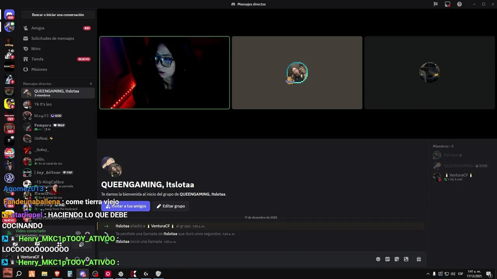Open the volume control in system tray
The image size is (497, 279).
point(453,274)
